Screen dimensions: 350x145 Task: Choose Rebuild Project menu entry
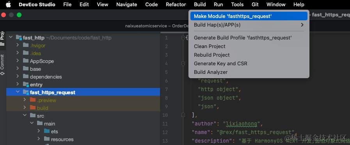click(x=211, y=55)
